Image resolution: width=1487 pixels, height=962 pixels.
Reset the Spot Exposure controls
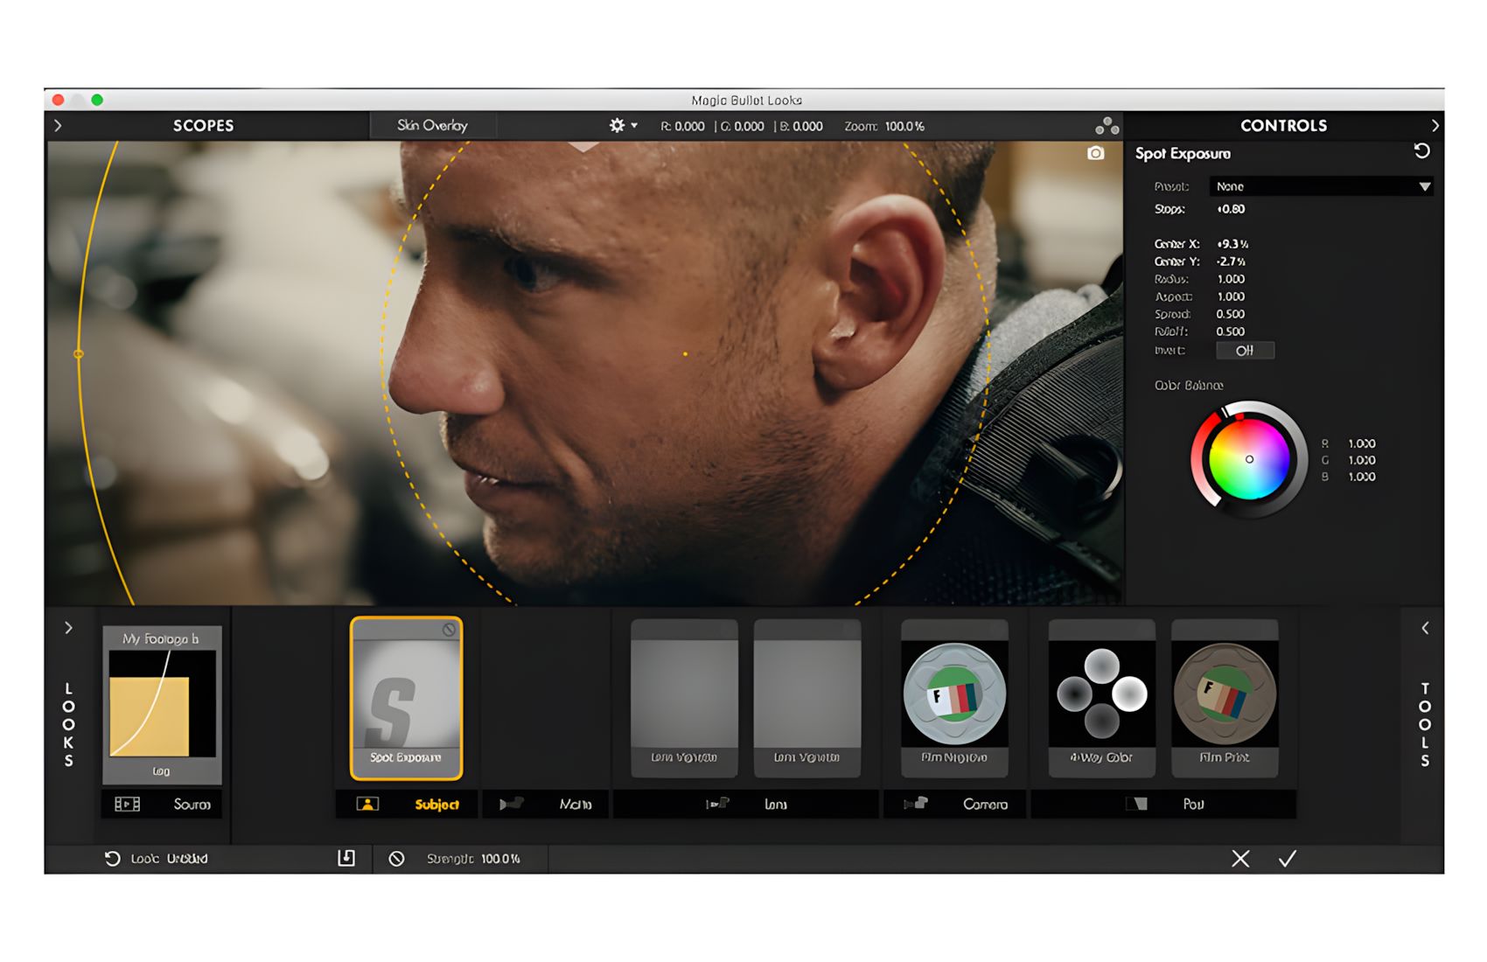tap(1422, 151)
